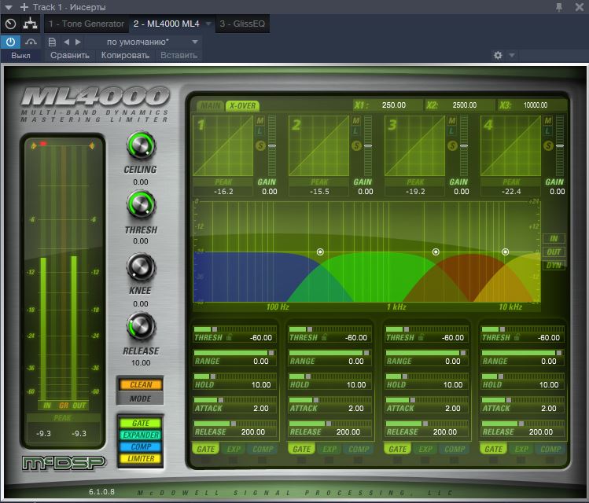Select the MAIN tab
Screen dimensions: 589x503
210,105
